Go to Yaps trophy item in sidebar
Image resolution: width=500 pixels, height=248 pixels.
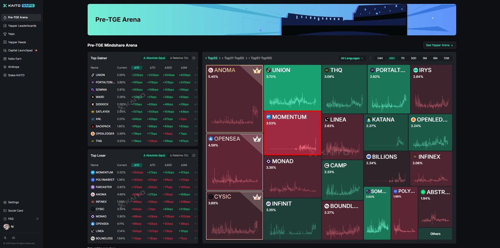tap(21, 34)
